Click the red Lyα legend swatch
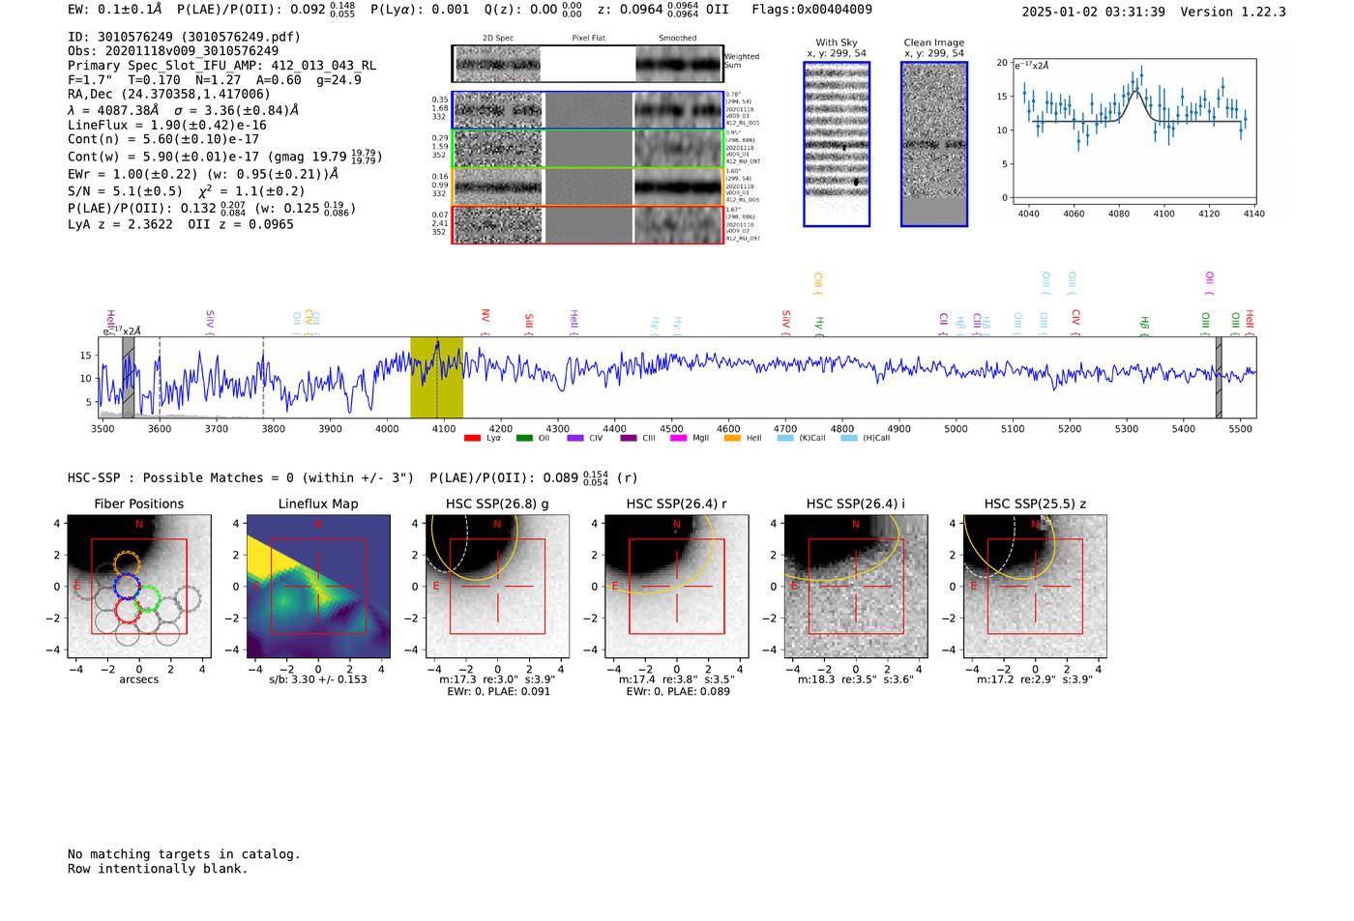Viewport: 1354px width, 921px height. pyautogui.click(x=472, y=438)
